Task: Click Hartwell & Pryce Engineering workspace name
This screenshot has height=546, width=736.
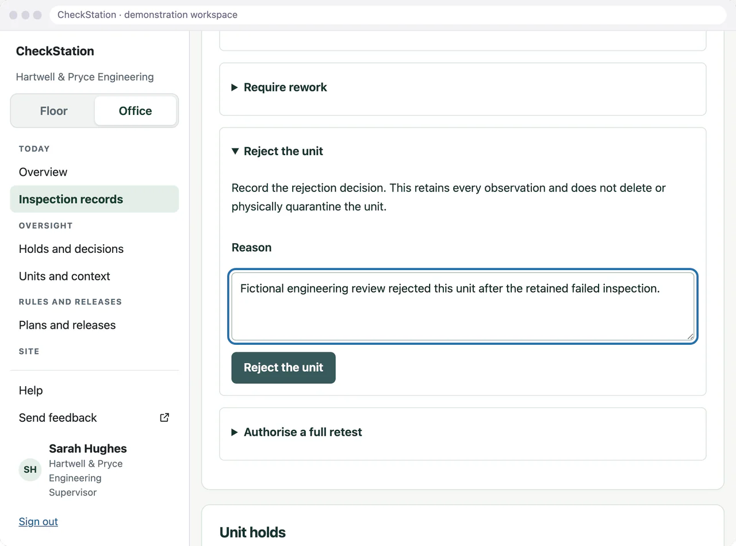Action: click(85, 77)
